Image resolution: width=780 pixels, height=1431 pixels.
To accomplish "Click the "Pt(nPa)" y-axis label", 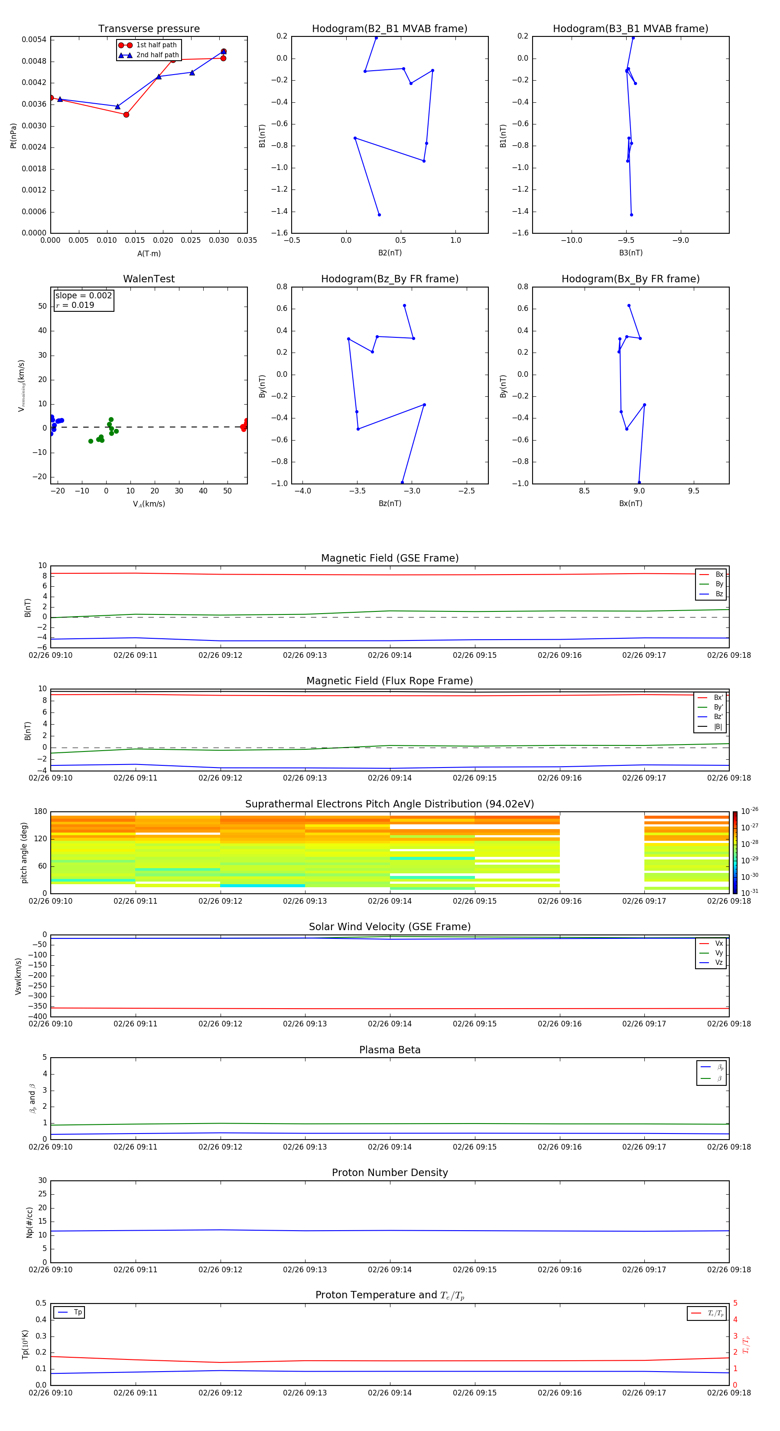I will pyautogui.click(x=13, y=135).
